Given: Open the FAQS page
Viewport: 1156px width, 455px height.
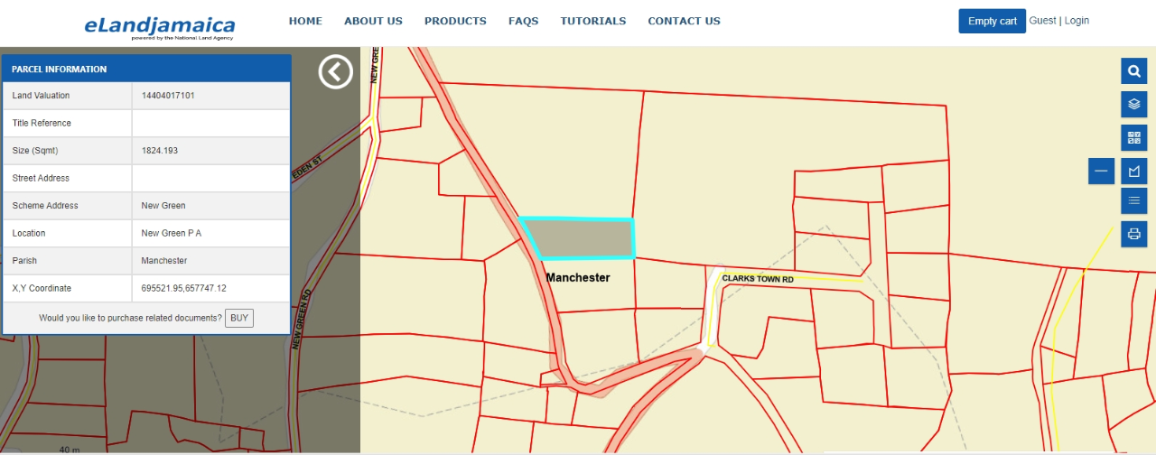Looking at the screenshot, I should pyautogui.click(x=523, y=21).
